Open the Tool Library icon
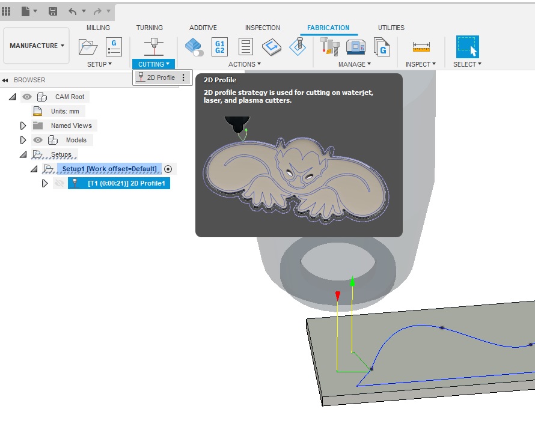This screenshot has height=421, width=535. coord(330,47)
